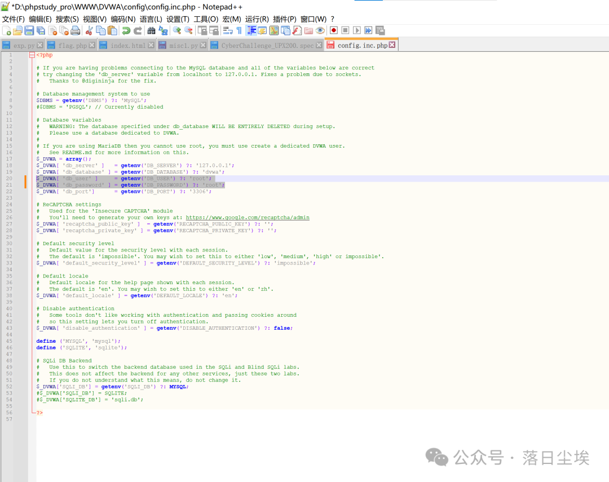The width and height of the screenshot is (609, 482).
Task: Open the 编辑(E) menu
Action: (40, 19)
